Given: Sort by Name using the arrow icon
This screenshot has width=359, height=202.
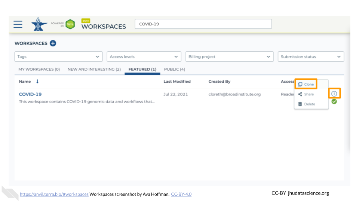Looking at the screenshot, I should (x=37, y=81).
